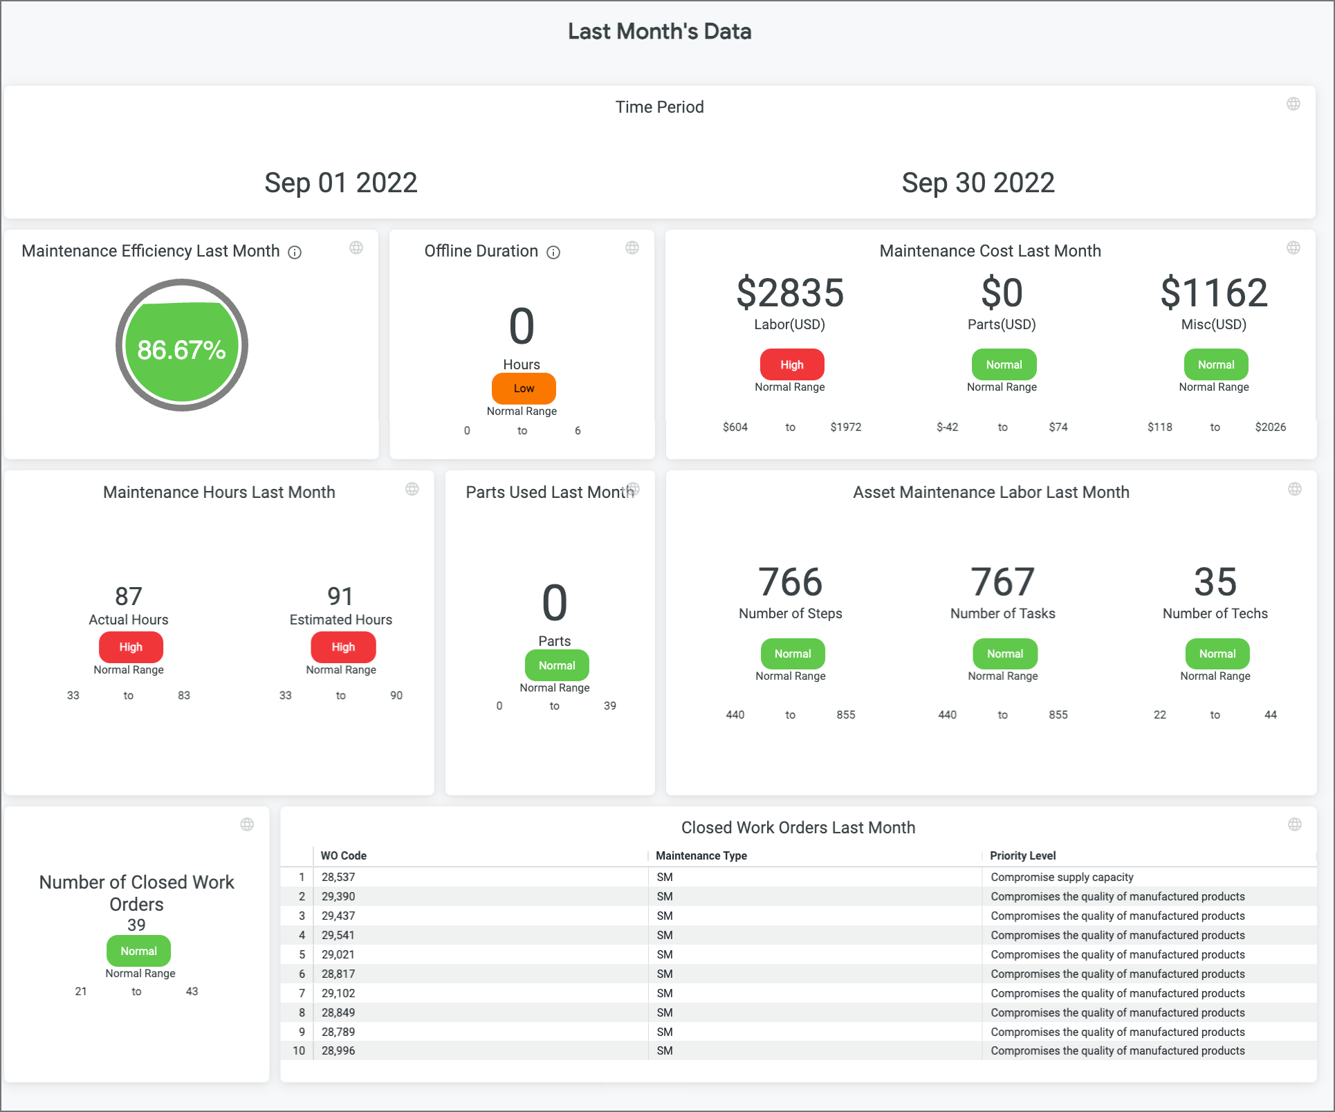Click the Normal badge under Number of Techs
1335x1112 pixels.
click(x=1216, y=654)
